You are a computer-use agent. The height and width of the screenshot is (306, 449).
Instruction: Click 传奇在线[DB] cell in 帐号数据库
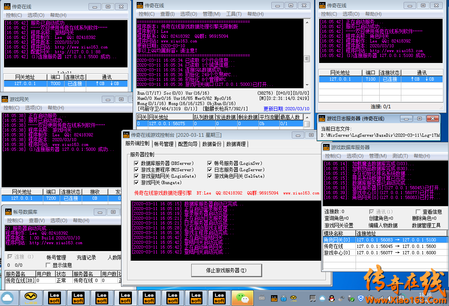coord(20,280)
